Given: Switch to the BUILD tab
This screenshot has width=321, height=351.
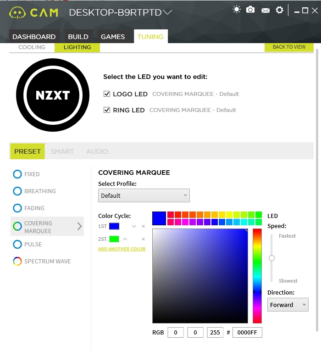Looking at the screenshot, I should pyautogui.click(x=78, y=37).
